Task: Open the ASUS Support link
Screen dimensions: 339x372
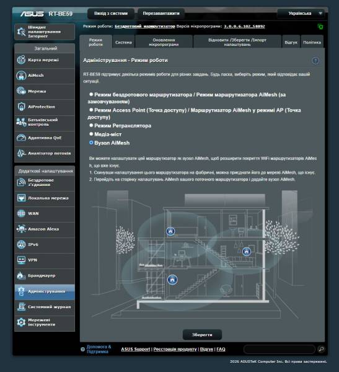Action: click(136, 349)
